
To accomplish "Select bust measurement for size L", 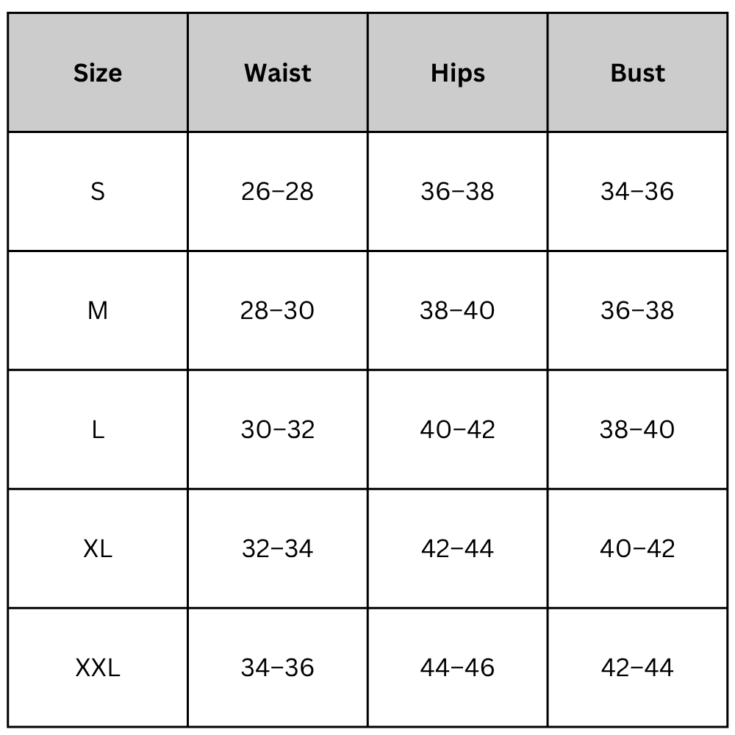I will click(x=637, y=430).
